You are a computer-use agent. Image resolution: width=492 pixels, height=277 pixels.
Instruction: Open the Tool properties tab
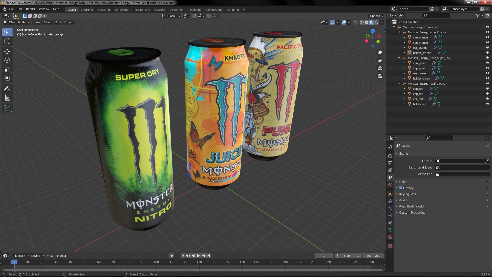tap(390, 147)
